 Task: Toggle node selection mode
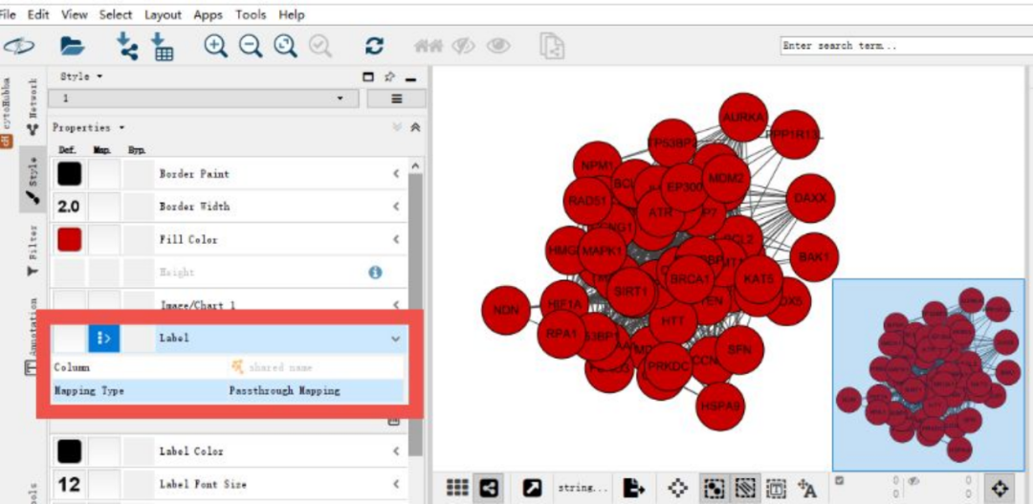[x=714, y=488]
